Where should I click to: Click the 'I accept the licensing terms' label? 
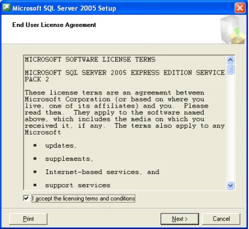pyautogui.click(x=84, y=199)
